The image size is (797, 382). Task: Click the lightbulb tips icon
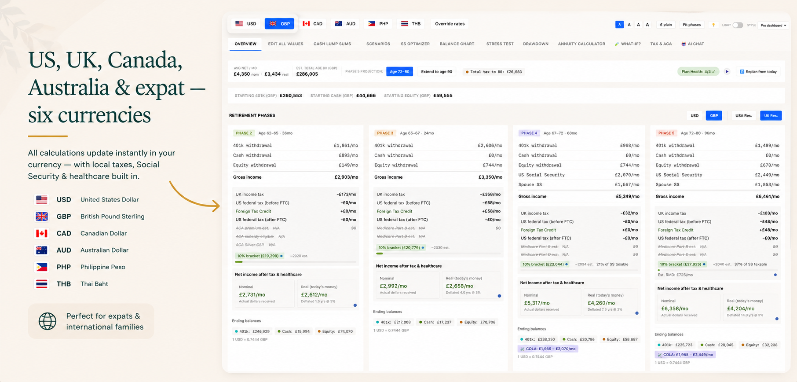pos(713,25)
